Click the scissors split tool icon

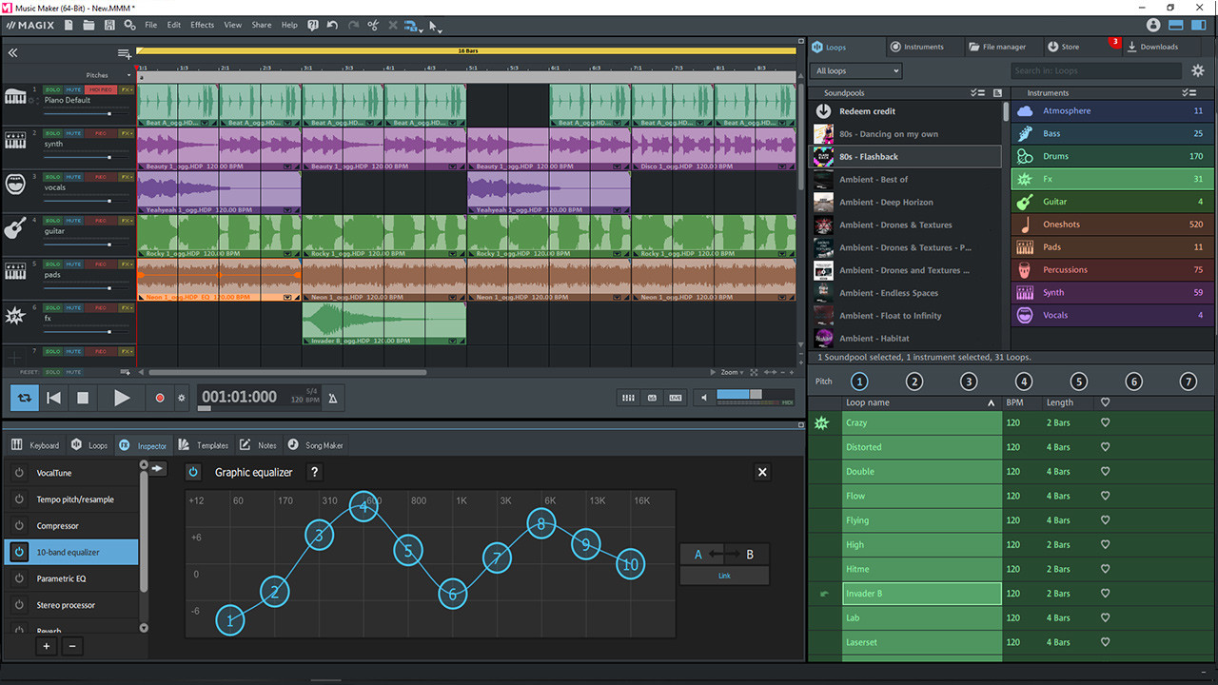click(373, 25)
